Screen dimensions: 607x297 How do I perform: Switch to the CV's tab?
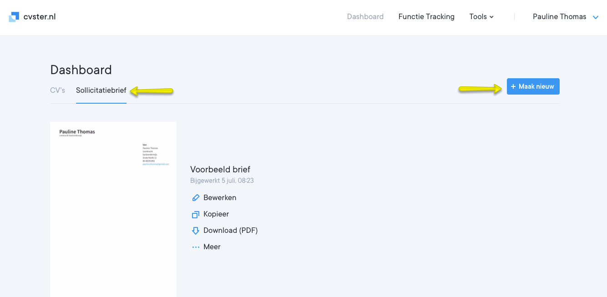pyautogui.click(x=57, y=90)
